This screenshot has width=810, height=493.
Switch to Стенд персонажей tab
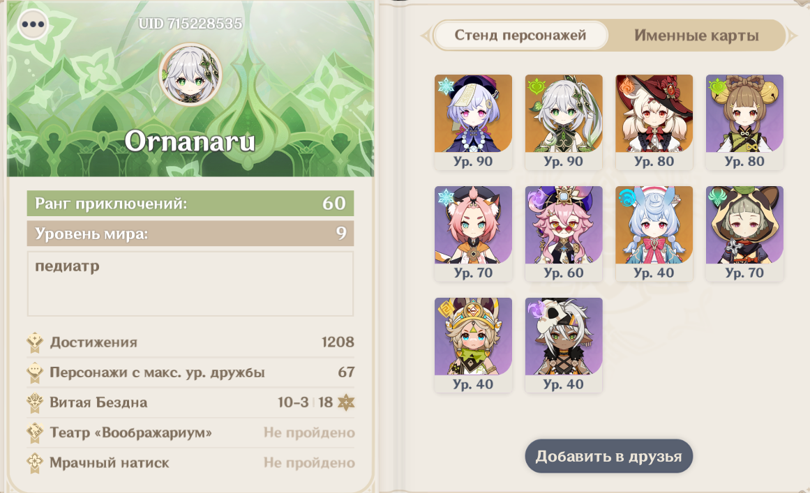coord(520,35)
